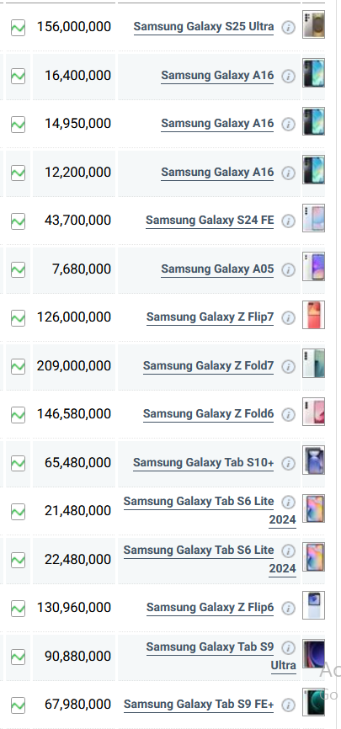This screenshot has width=341, height=729.
Task: Click the 209,000,000 price value
Action: 74,366
